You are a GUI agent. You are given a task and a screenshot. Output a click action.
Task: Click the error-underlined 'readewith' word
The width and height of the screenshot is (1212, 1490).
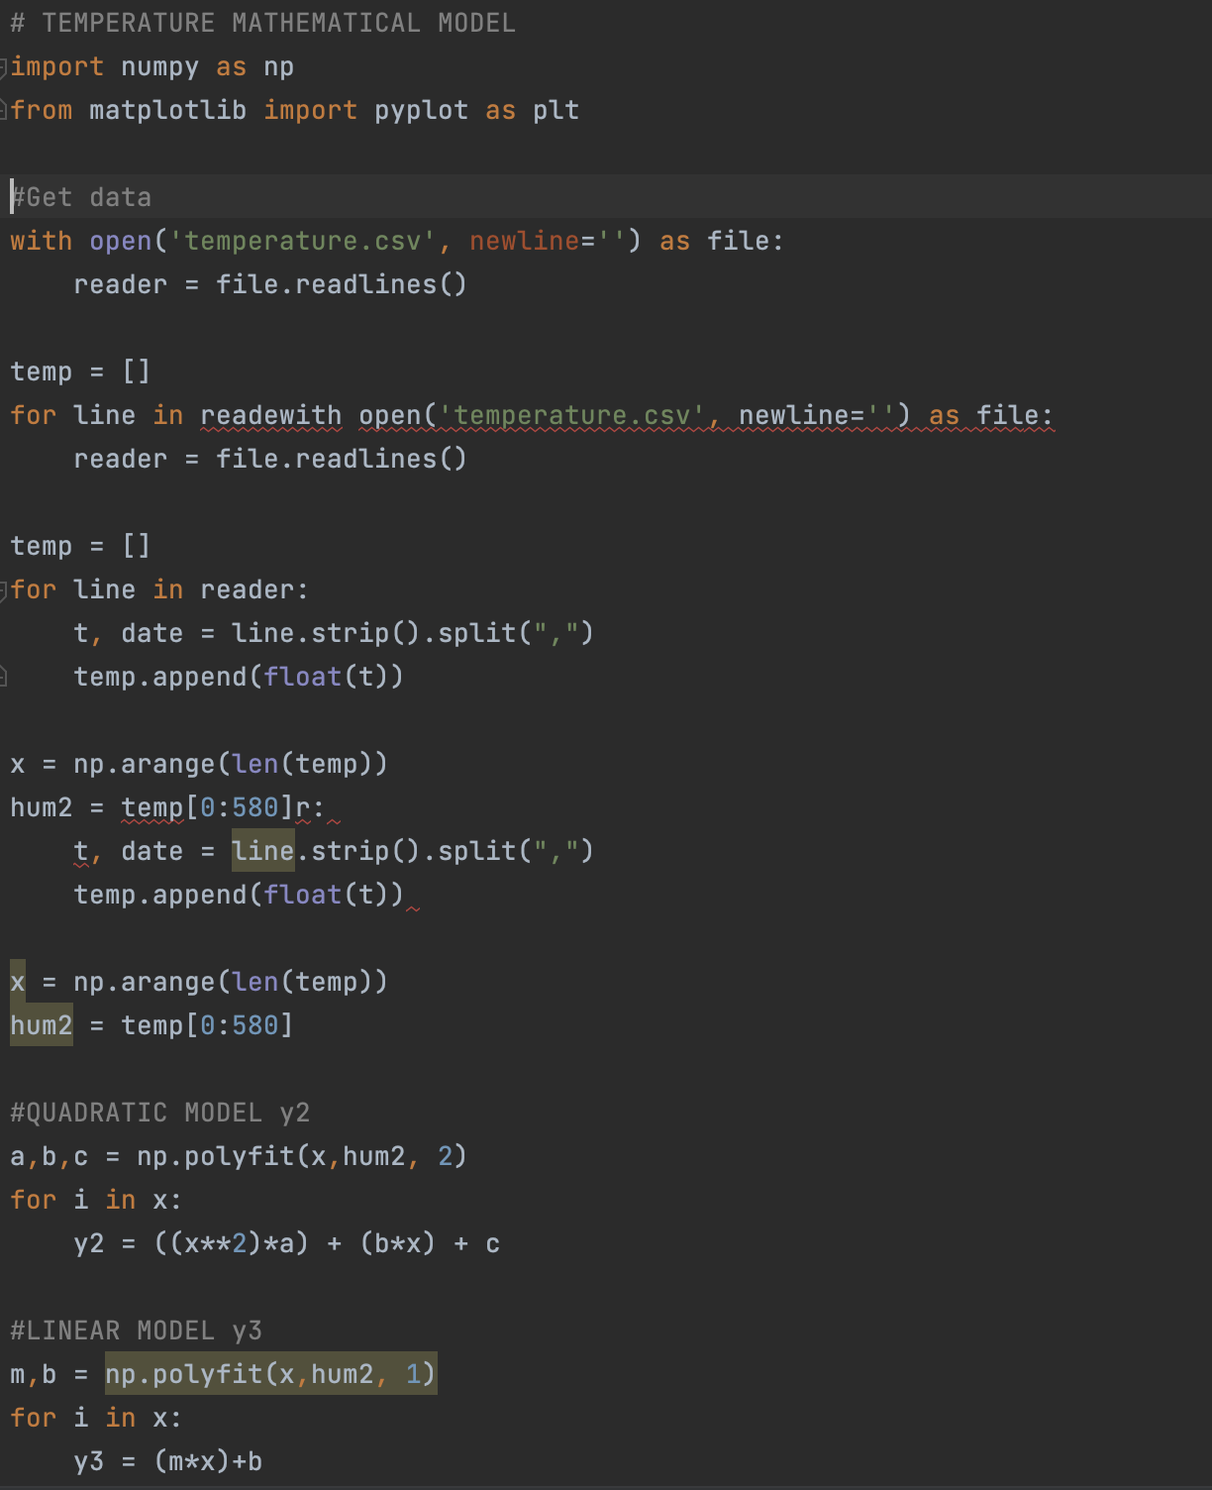tap(270, 415)
